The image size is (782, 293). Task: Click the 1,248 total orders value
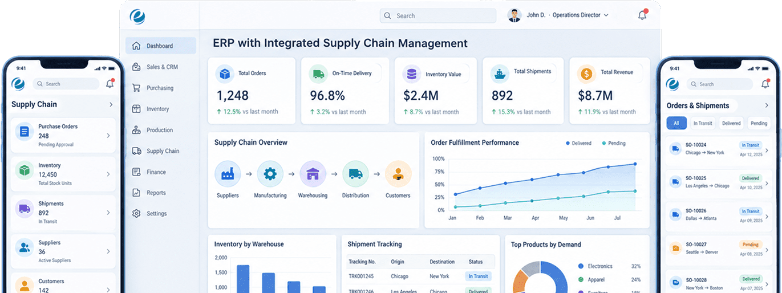[x=233, y=96]
